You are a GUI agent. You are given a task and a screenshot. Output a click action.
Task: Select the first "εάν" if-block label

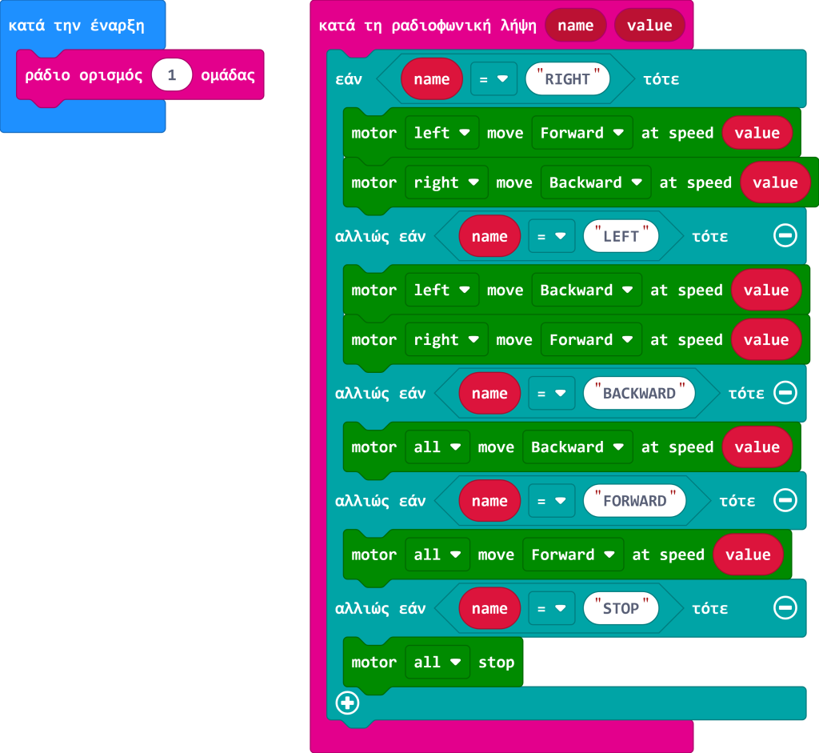pyautogui.click(x=349, y=79)
